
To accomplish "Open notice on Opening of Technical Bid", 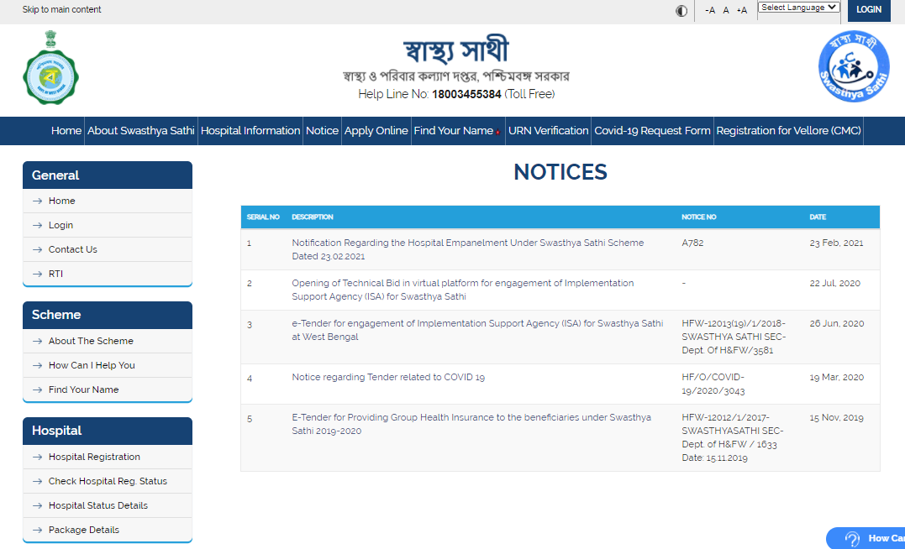I will click(462, 290).
